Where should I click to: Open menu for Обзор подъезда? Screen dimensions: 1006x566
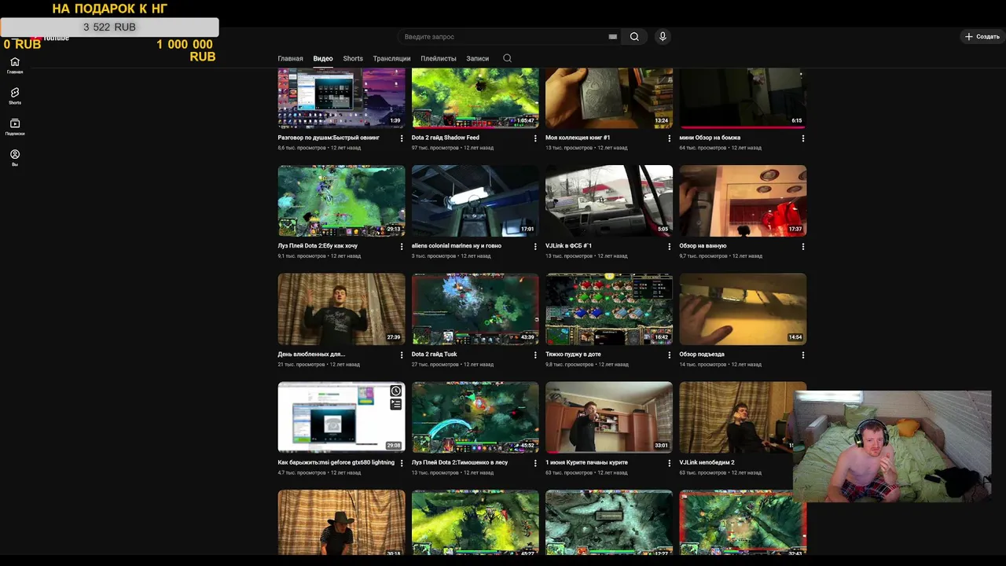(802, 355)
